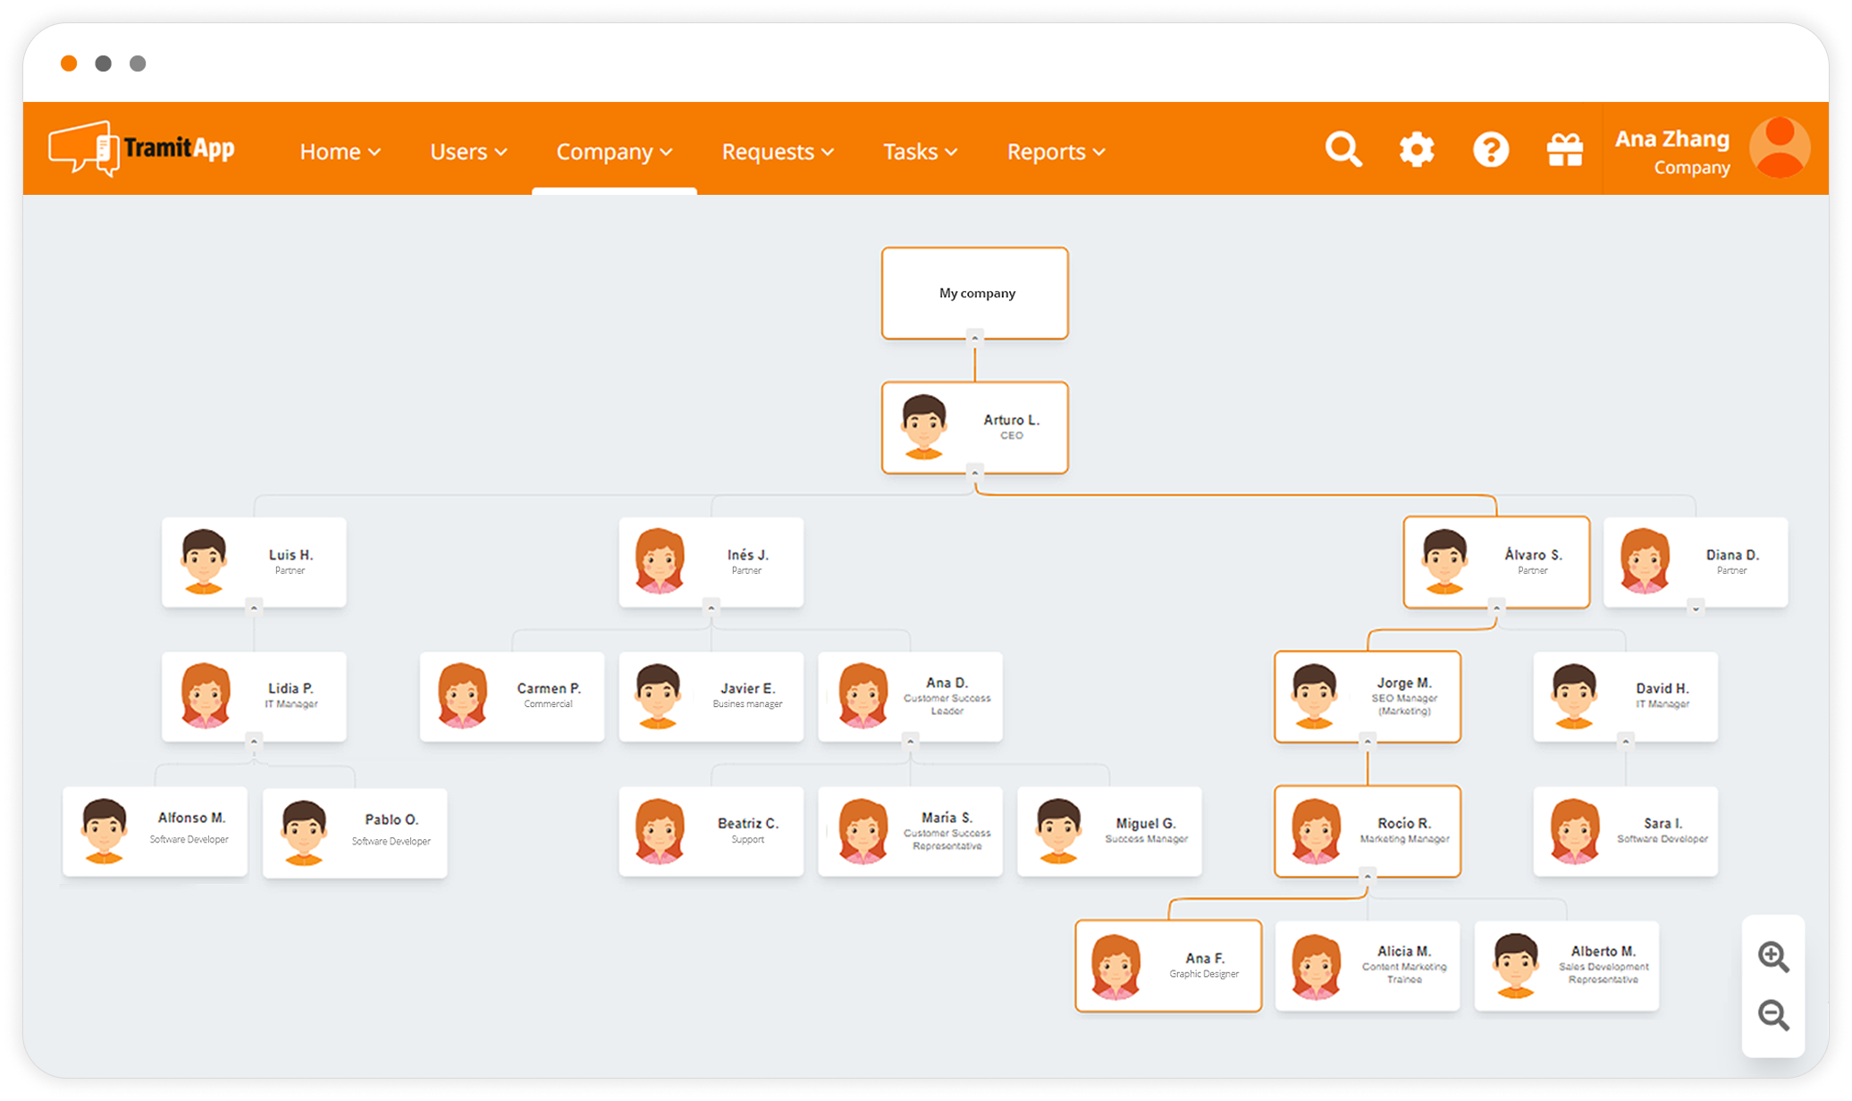Image resolution: width=1852 pixels, height=1101 pixels.
Task: Click Ana Zhang's profile avatar
Action: [1780, 148]
